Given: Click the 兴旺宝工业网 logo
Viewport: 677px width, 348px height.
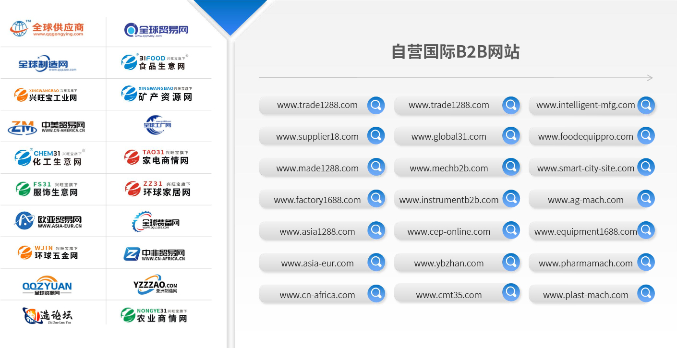Looking at the screenshot, I should (46, 95).
